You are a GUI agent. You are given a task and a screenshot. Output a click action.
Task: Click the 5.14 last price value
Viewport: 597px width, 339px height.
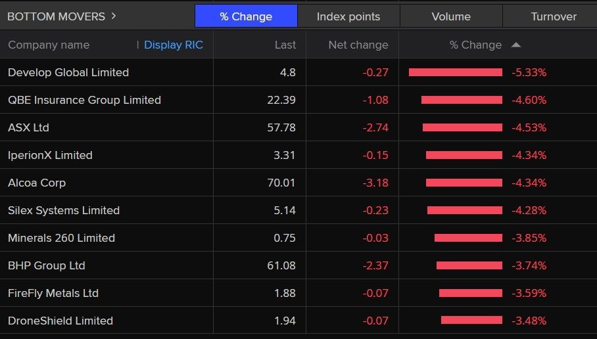285,210
